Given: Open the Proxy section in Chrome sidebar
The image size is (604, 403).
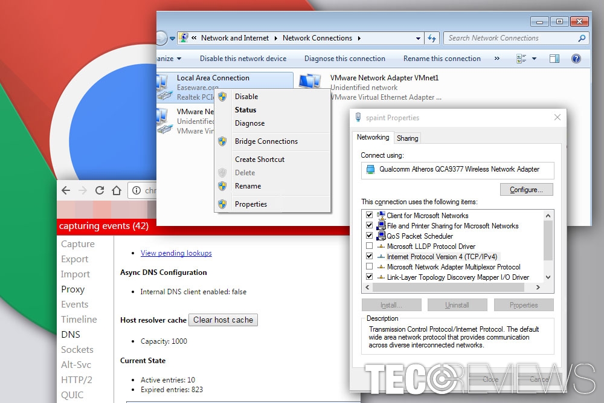Looking at the screenshot, I should point(73,289).
